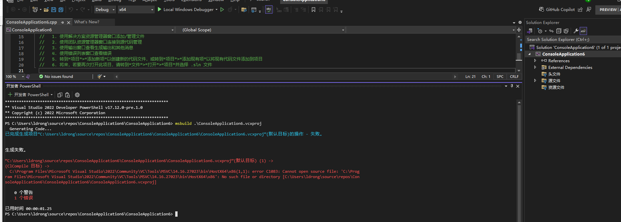Start Without Debugging using the hollow green arrow
The height and width of the screenshot is (222, 621).
click(x=222, y=10)
